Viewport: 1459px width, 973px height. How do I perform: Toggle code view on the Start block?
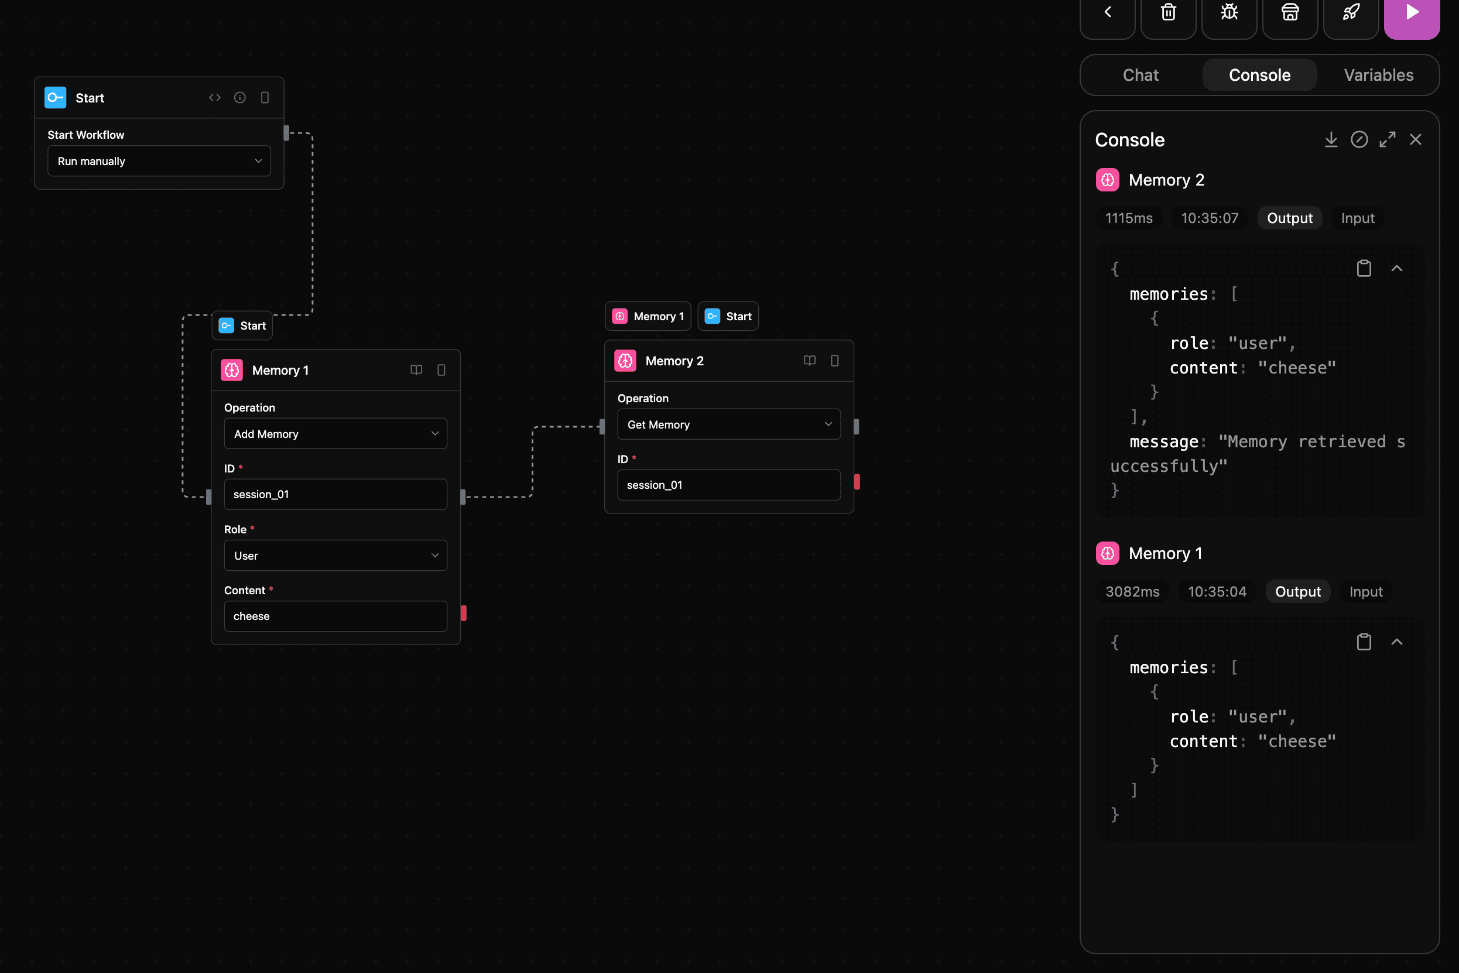tap(215, 97)
